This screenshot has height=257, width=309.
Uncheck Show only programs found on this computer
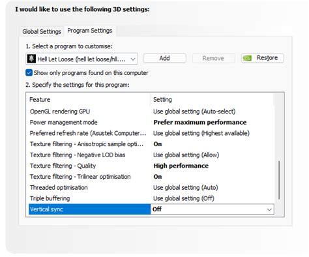[29, 72]
